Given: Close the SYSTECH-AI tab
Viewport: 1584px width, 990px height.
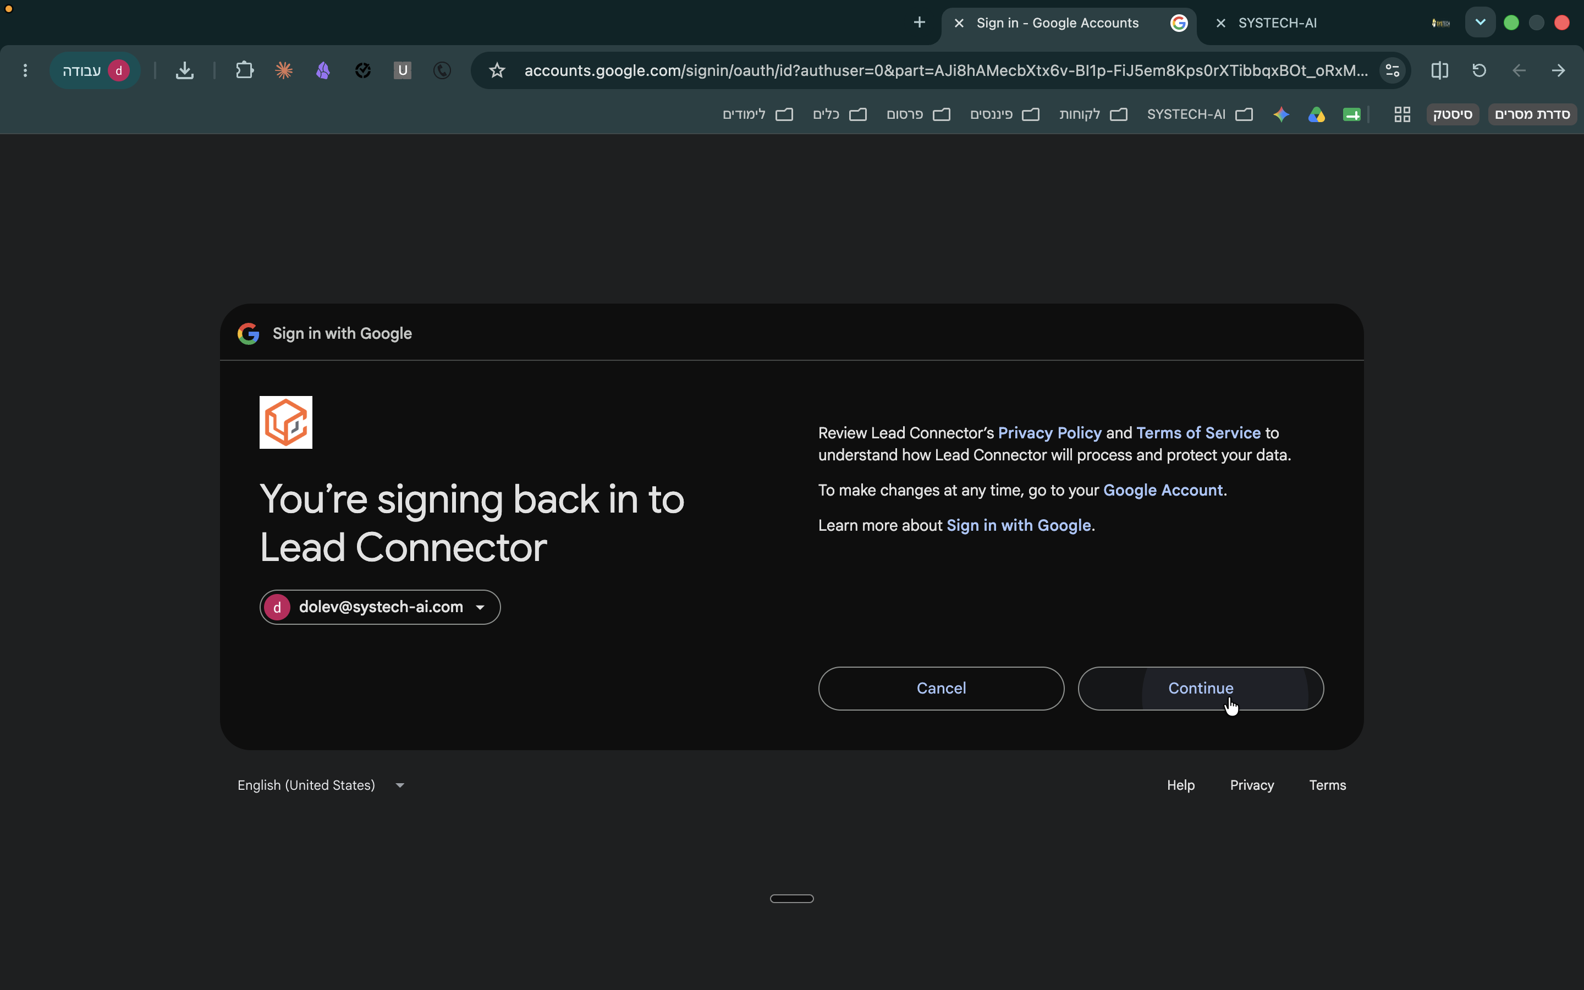Looking at the screenshot, I should click(x=1221, y=23).
